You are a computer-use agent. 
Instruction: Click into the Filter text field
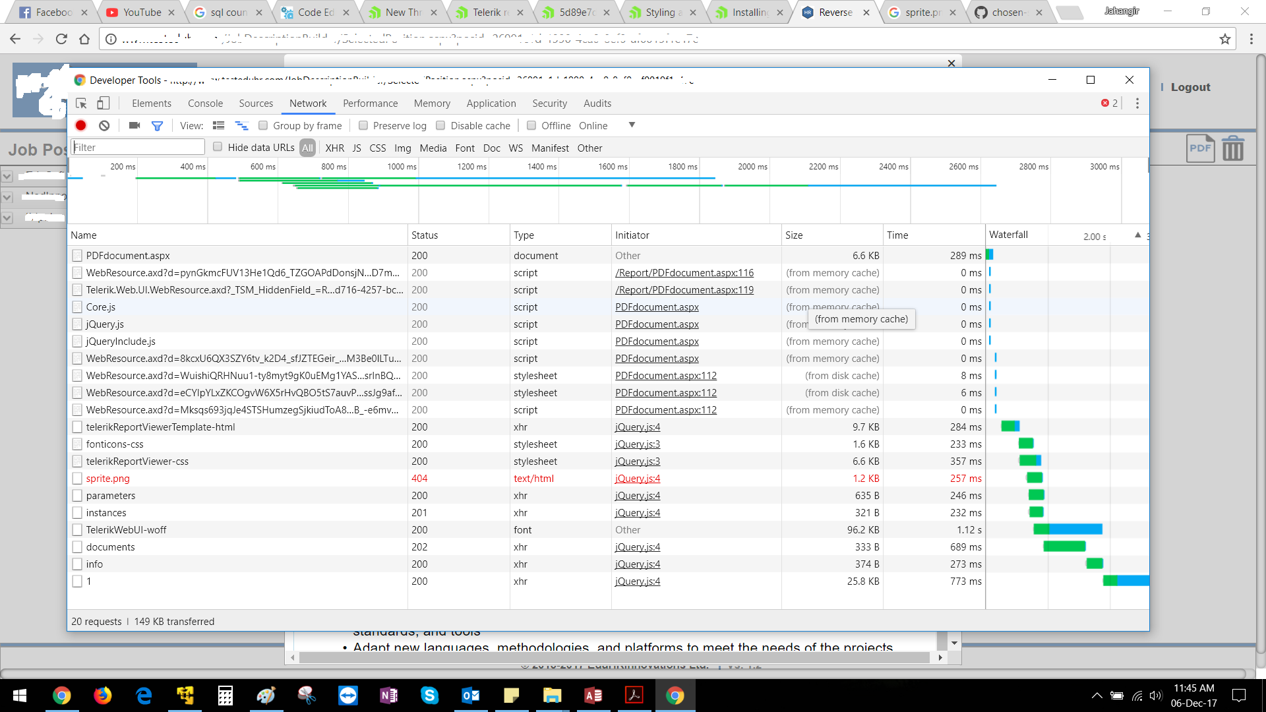[x=138, y=147]
